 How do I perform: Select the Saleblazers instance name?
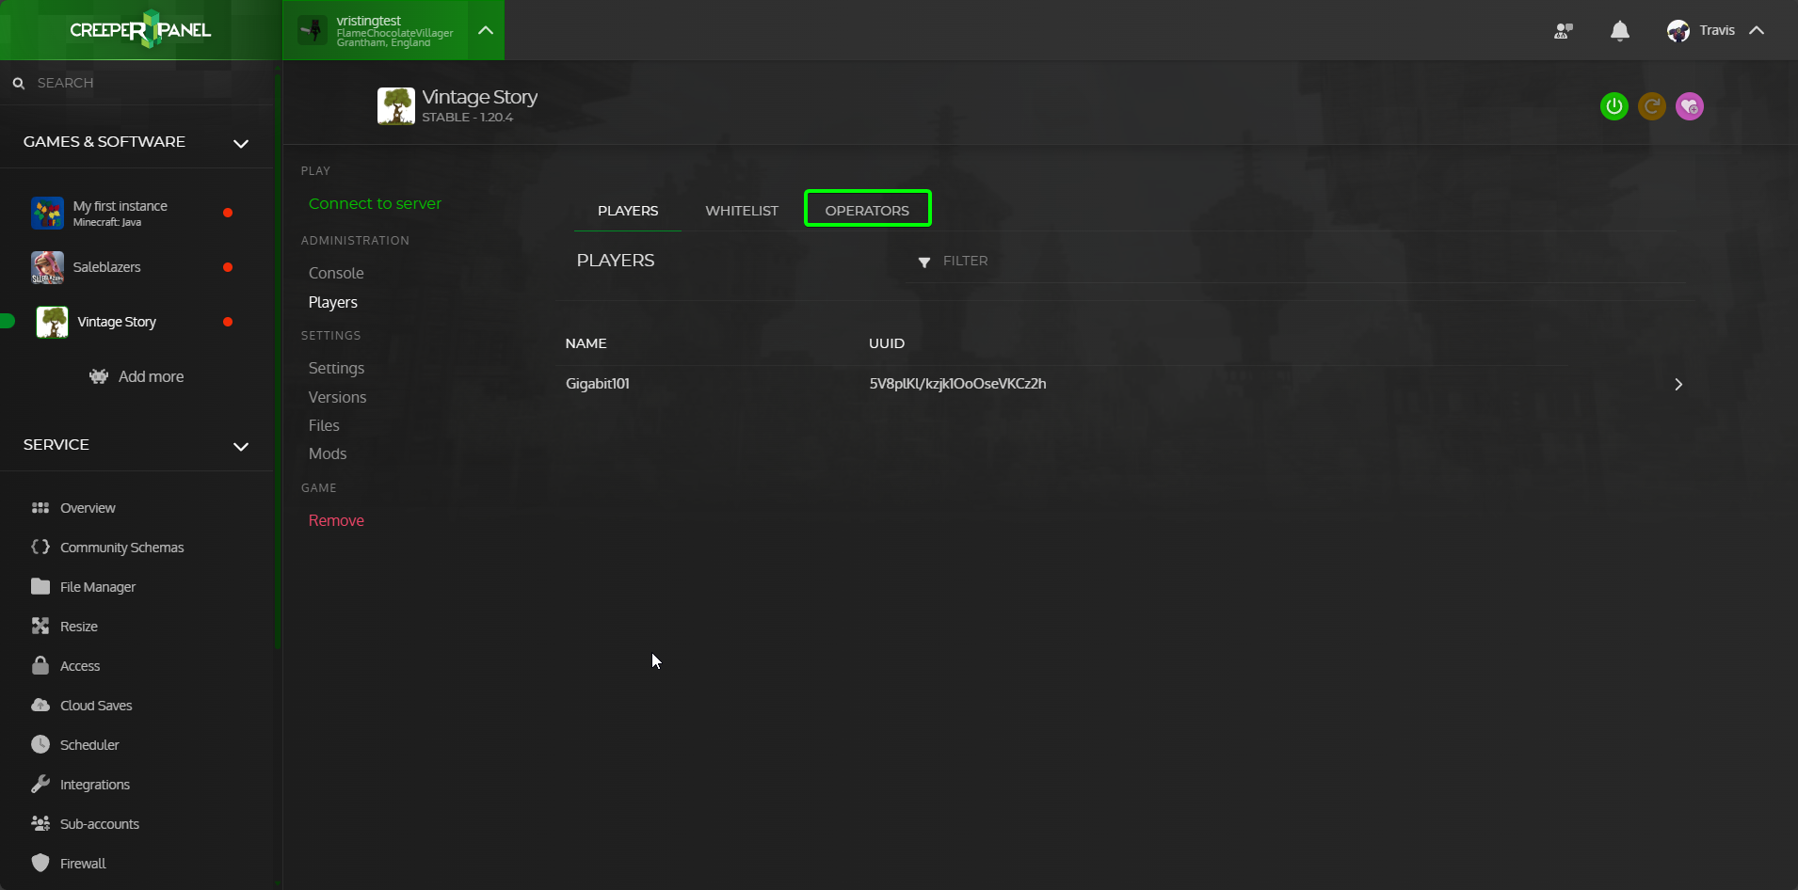click(106, 267)
